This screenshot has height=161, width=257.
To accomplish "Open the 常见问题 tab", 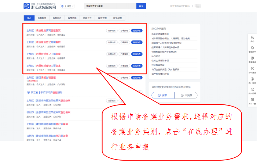I will pos(117,18).
